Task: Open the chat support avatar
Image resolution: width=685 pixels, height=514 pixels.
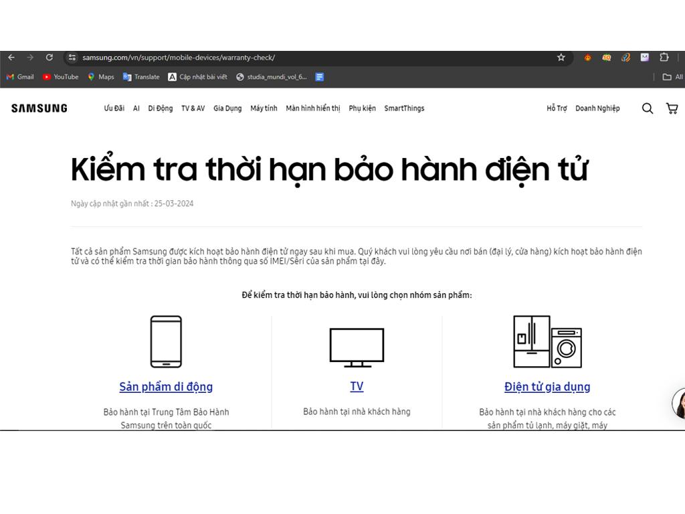Action: pos(679,404)
